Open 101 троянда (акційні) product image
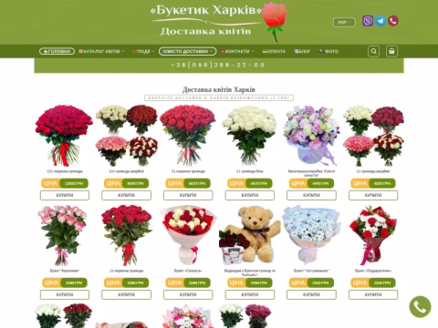Image resolution: width=438 pixels, height=328 pixels. [x=127, y=136]
